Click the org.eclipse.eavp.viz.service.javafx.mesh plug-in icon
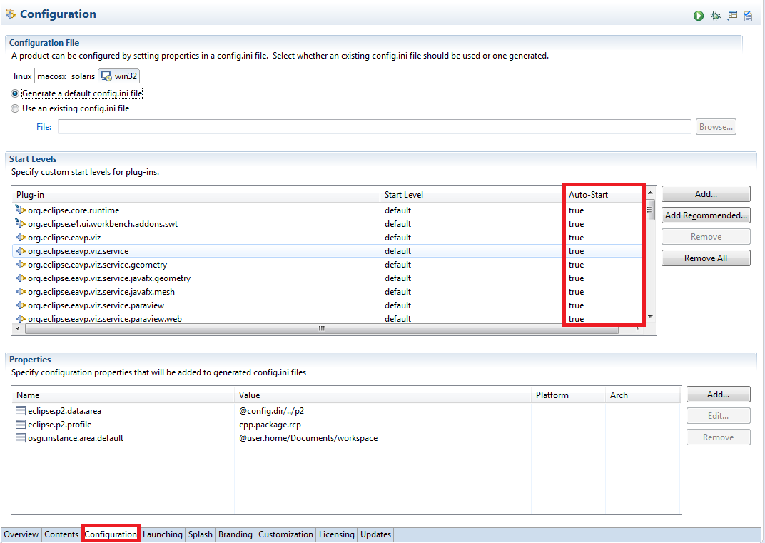The height and width of the screenshot is (543, 765). [21, 292]
